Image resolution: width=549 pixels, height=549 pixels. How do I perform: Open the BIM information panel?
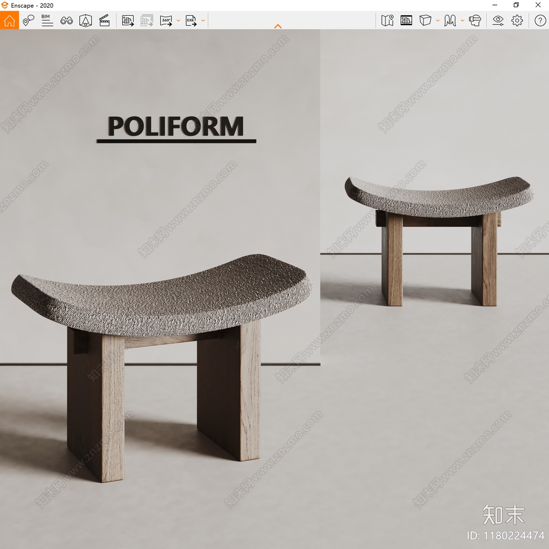click(47, 21)
